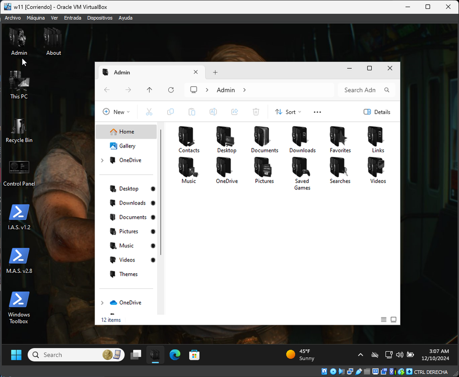Open Themes in navigation pane

pyautogui.click(x=126, y=274)
